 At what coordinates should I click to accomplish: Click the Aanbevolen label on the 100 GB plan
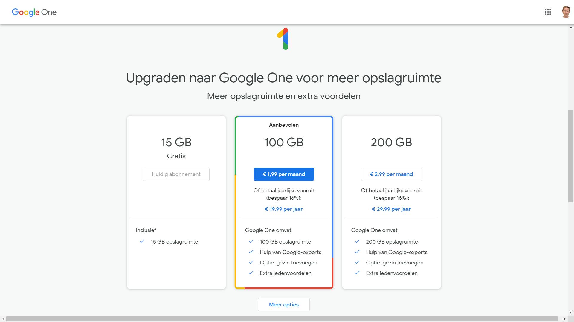[284, 125]
